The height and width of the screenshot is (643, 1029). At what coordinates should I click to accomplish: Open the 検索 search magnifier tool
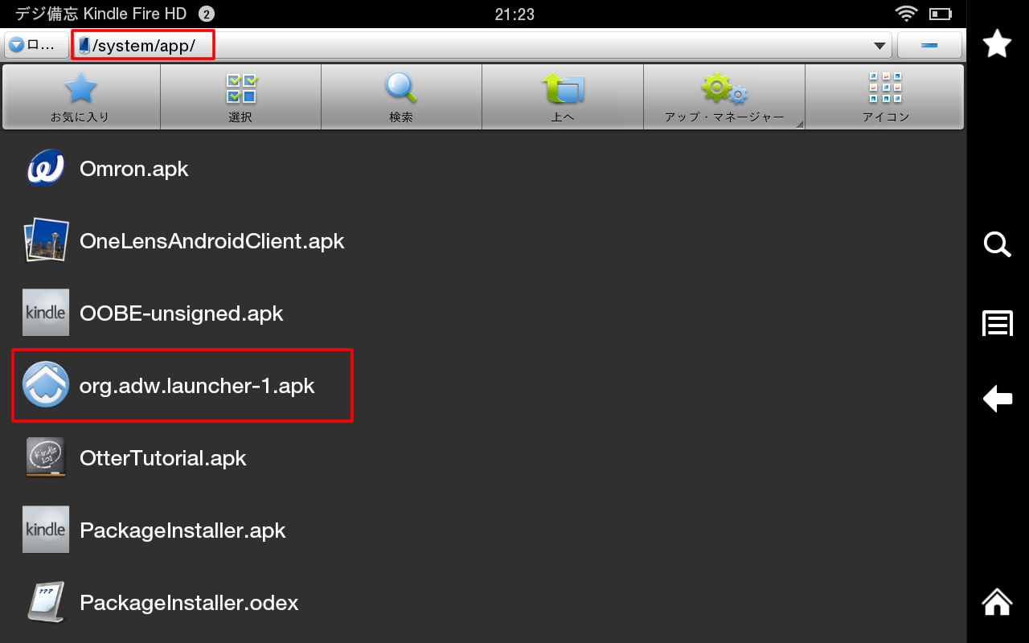[401, 97]
